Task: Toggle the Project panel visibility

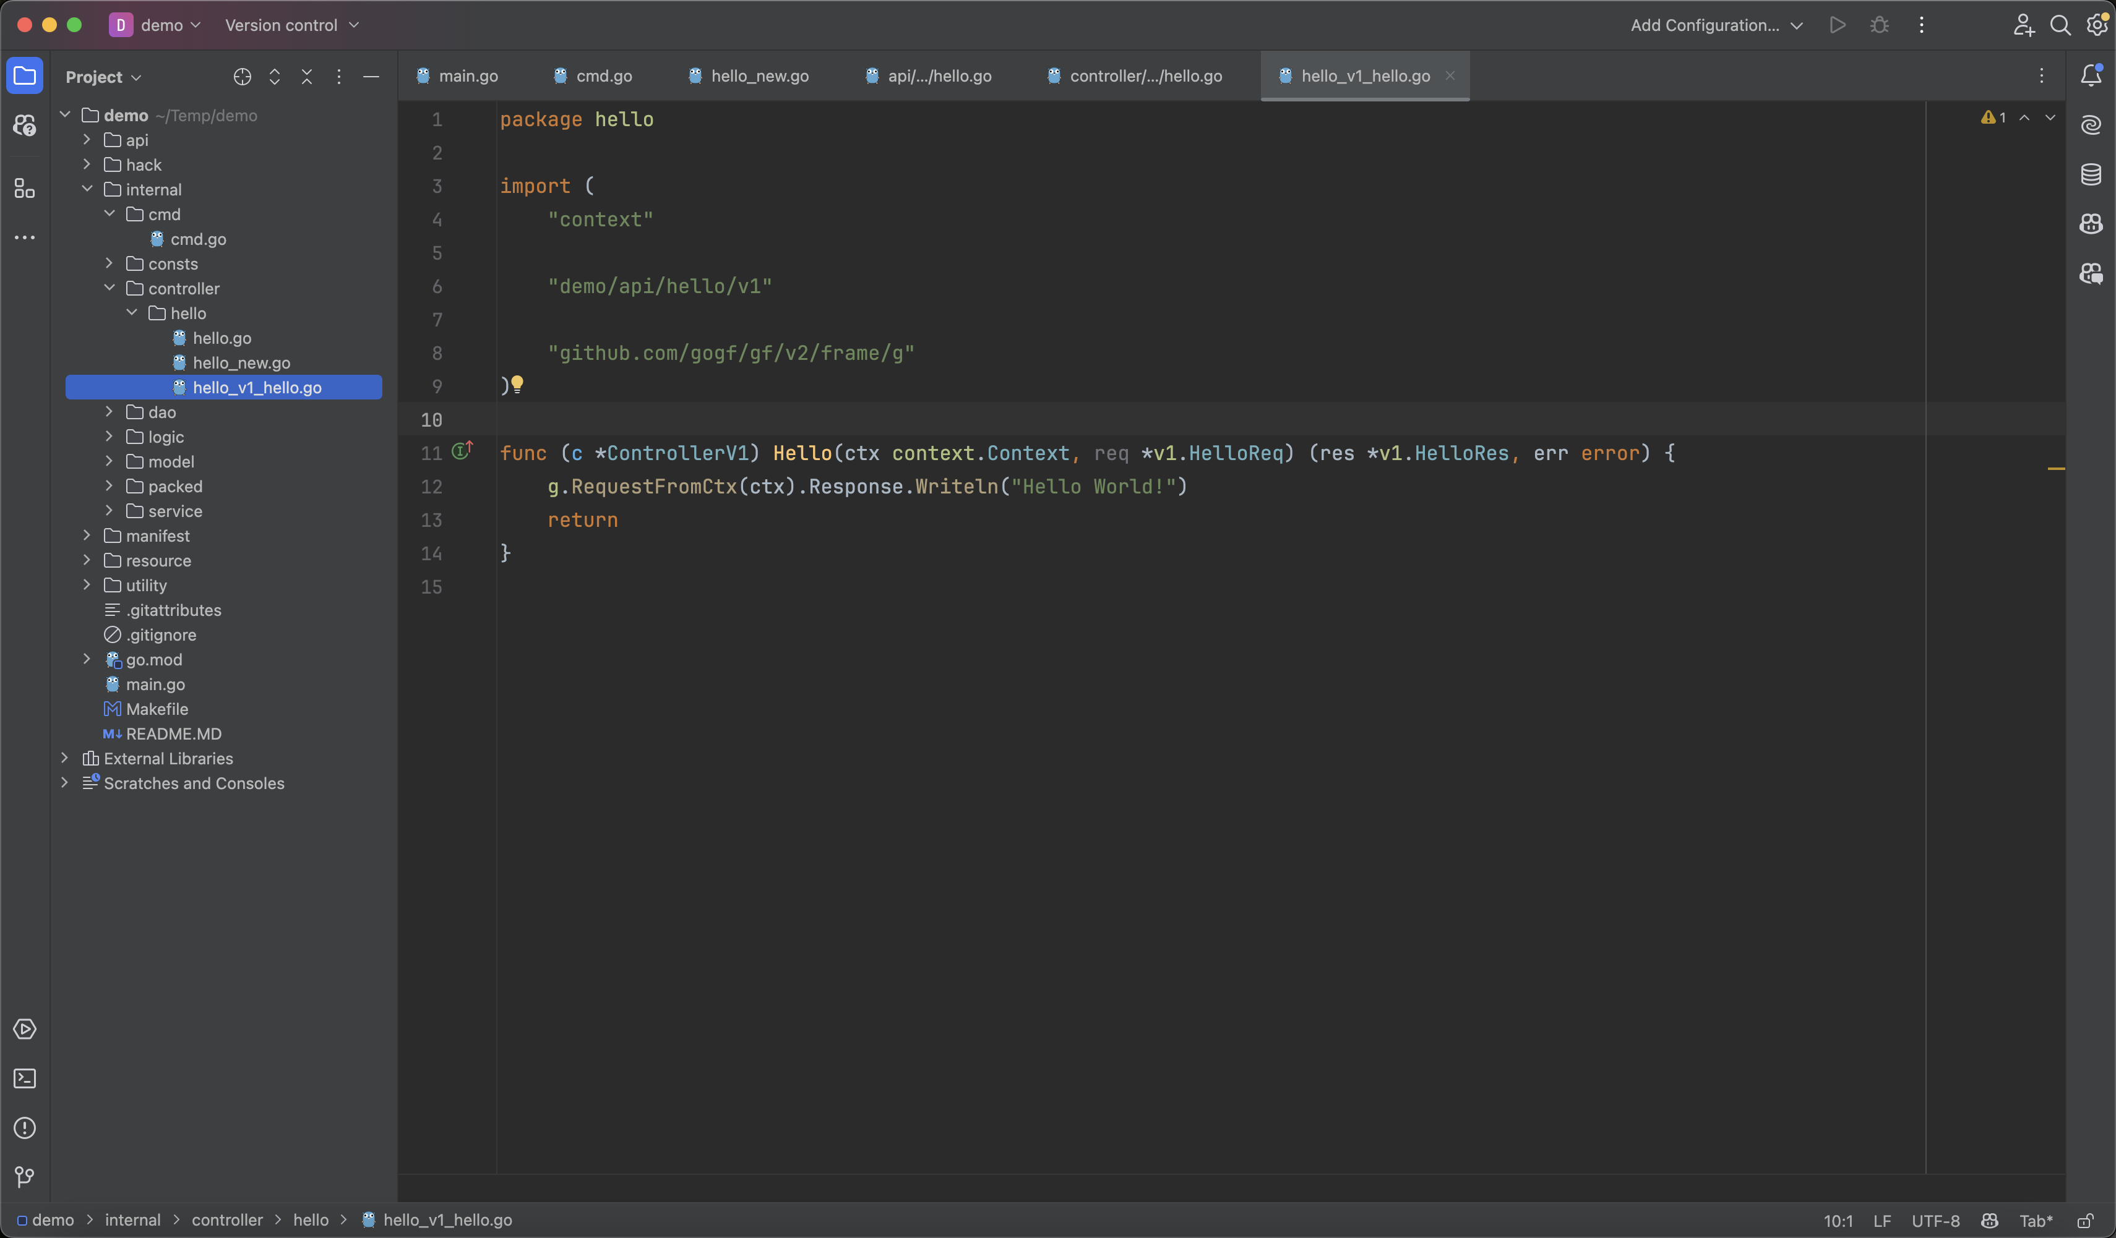Action: [25, 75]
